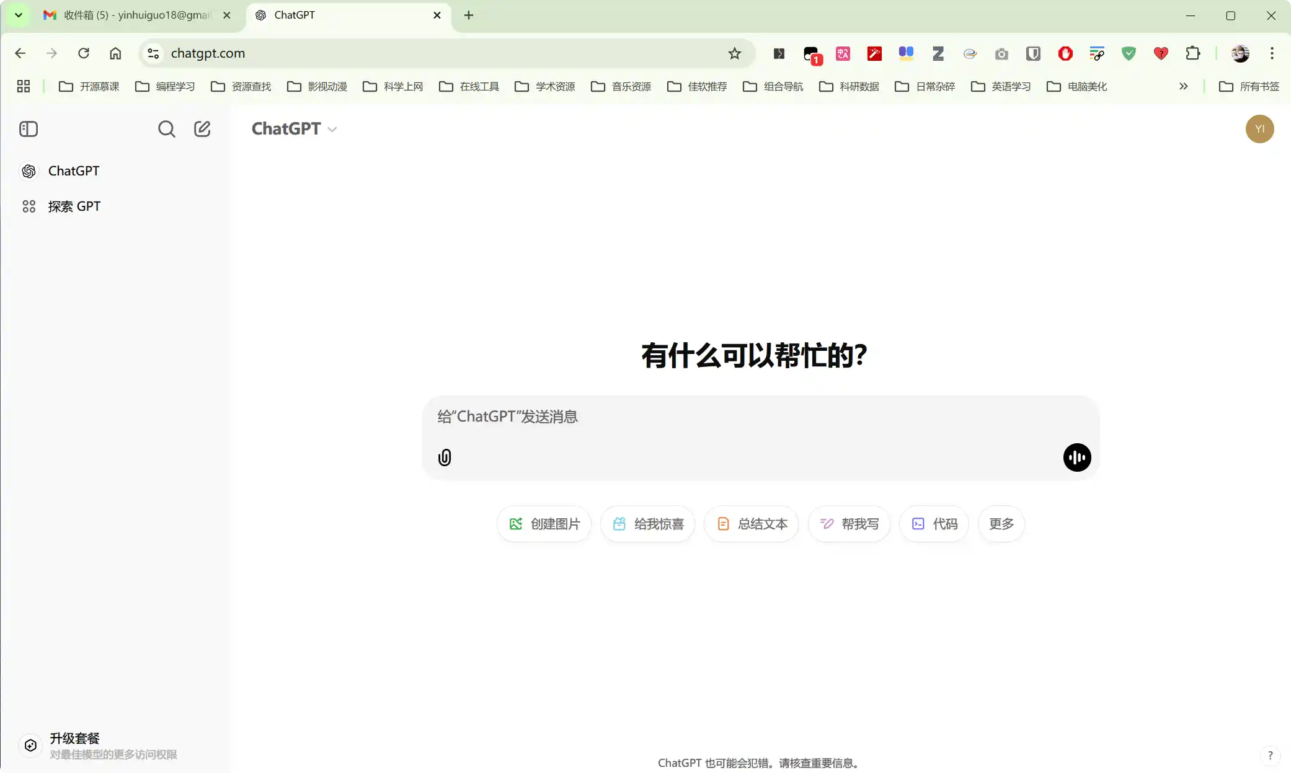Open the 佳软推荐 bookmark folder

coord(697,86)
